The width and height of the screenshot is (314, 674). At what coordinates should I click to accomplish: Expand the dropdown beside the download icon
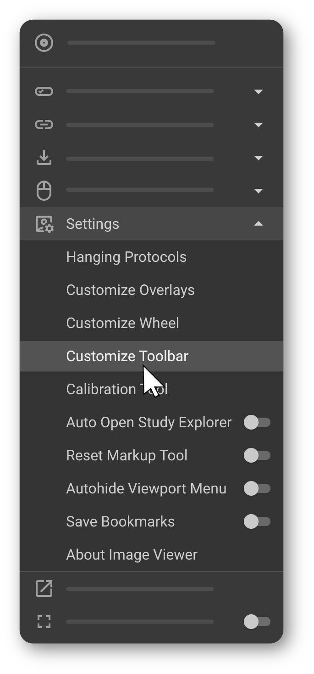point(259,158)
